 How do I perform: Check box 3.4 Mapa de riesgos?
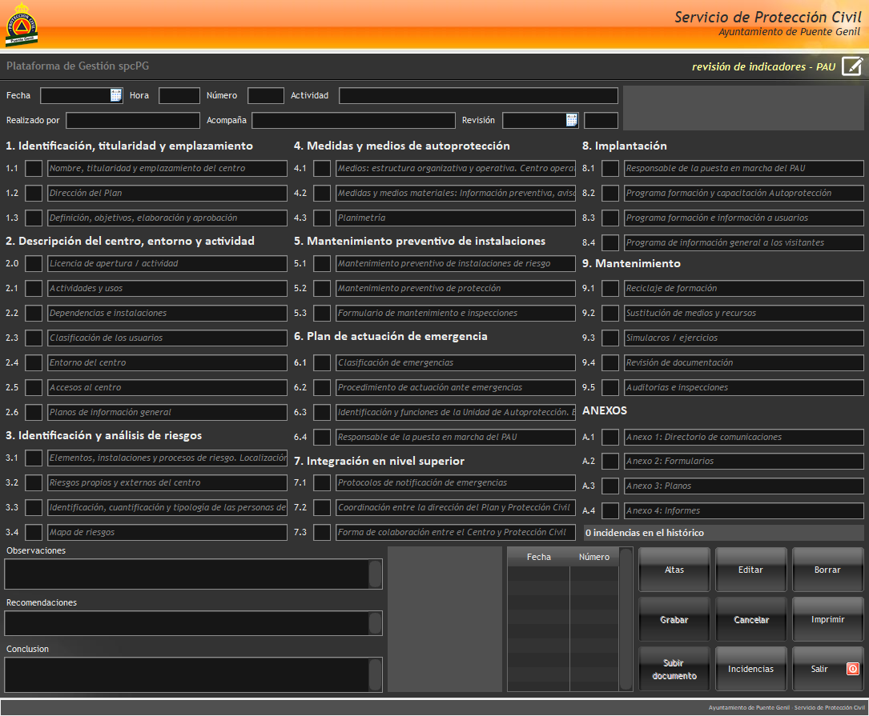click(x=34, y=532)
